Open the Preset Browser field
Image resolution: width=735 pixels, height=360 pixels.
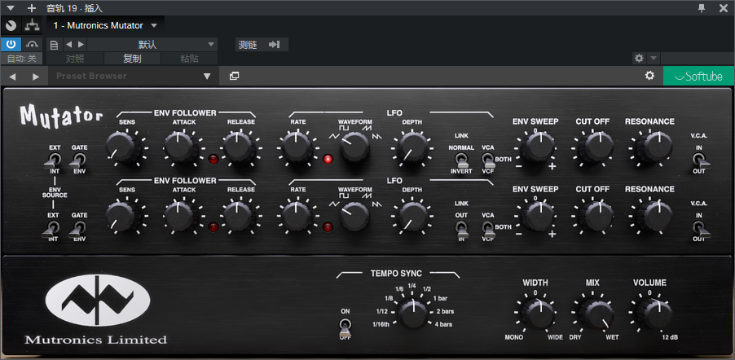(x=134, y=76)
